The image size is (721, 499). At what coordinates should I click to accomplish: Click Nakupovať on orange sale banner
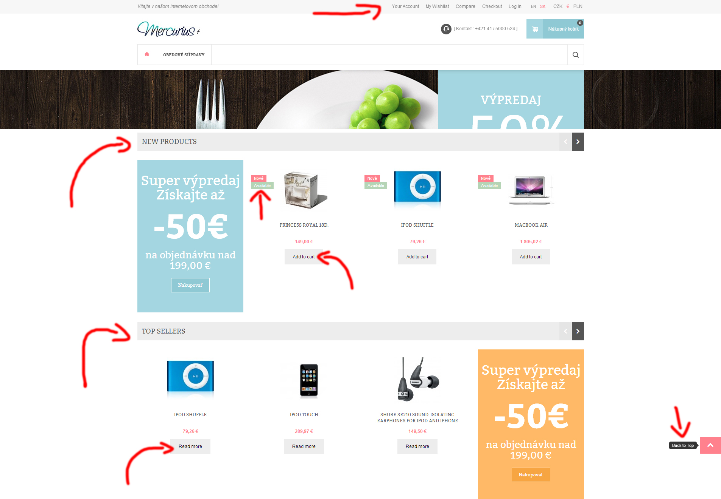pyautogui.click(x=531, y=475)
